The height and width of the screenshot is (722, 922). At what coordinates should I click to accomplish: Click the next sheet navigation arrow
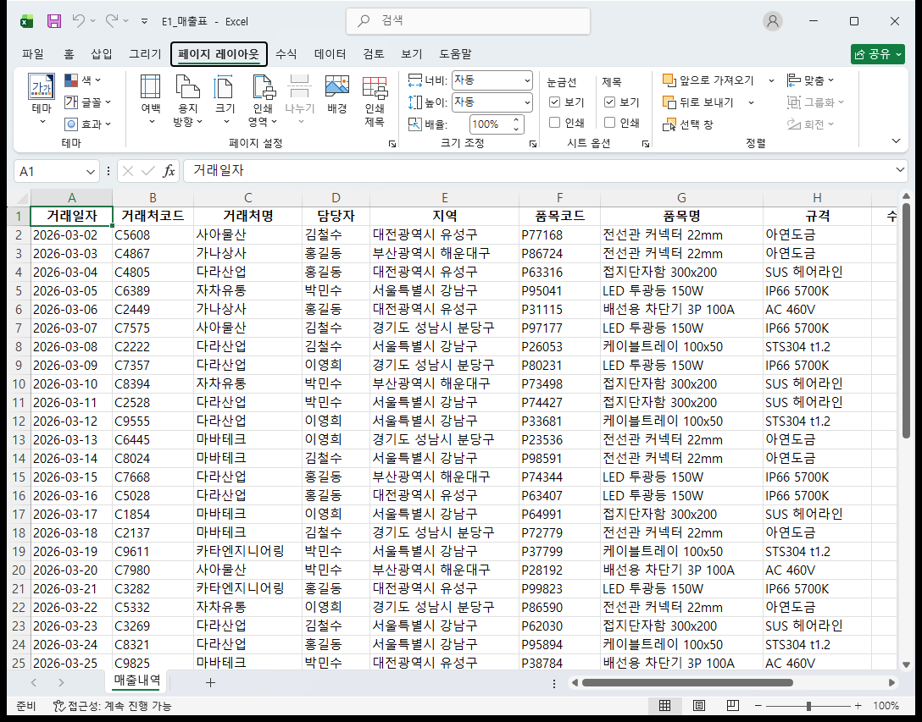(61, 682)
